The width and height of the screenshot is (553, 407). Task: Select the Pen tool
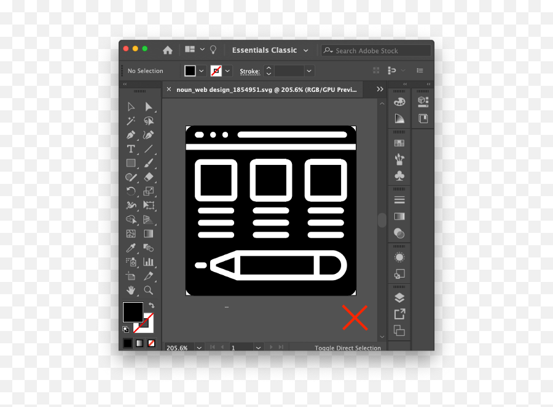pyautogui.click(x=131, y=135)
